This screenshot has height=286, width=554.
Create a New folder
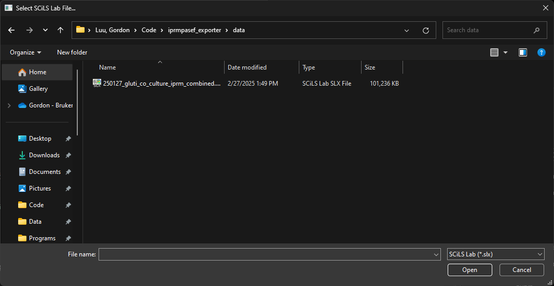tap(72, 52)
